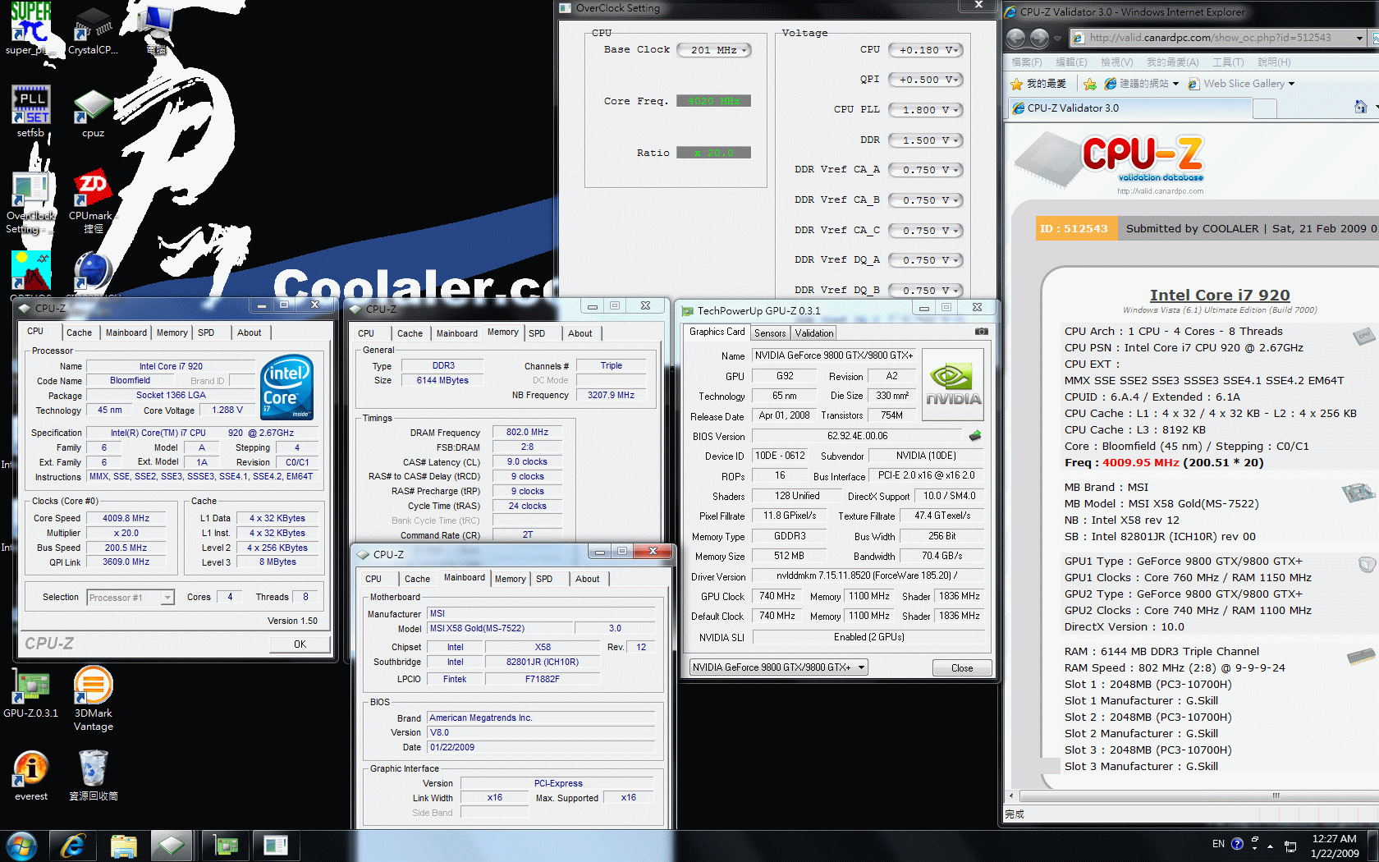Open the language bar help icon
1379x862 pixels.
click(x=1237, y=844)
